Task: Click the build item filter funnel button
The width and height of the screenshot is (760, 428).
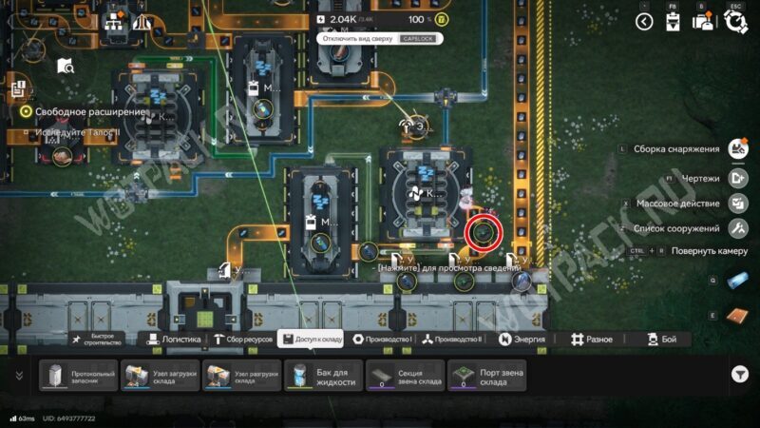Action: pos(739,375)
